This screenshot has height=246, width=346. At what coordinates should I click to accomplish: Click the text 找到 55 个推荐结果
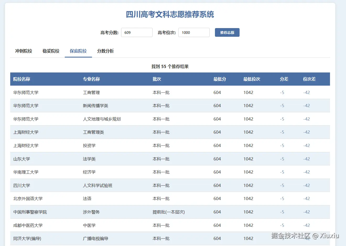point(170,66)
